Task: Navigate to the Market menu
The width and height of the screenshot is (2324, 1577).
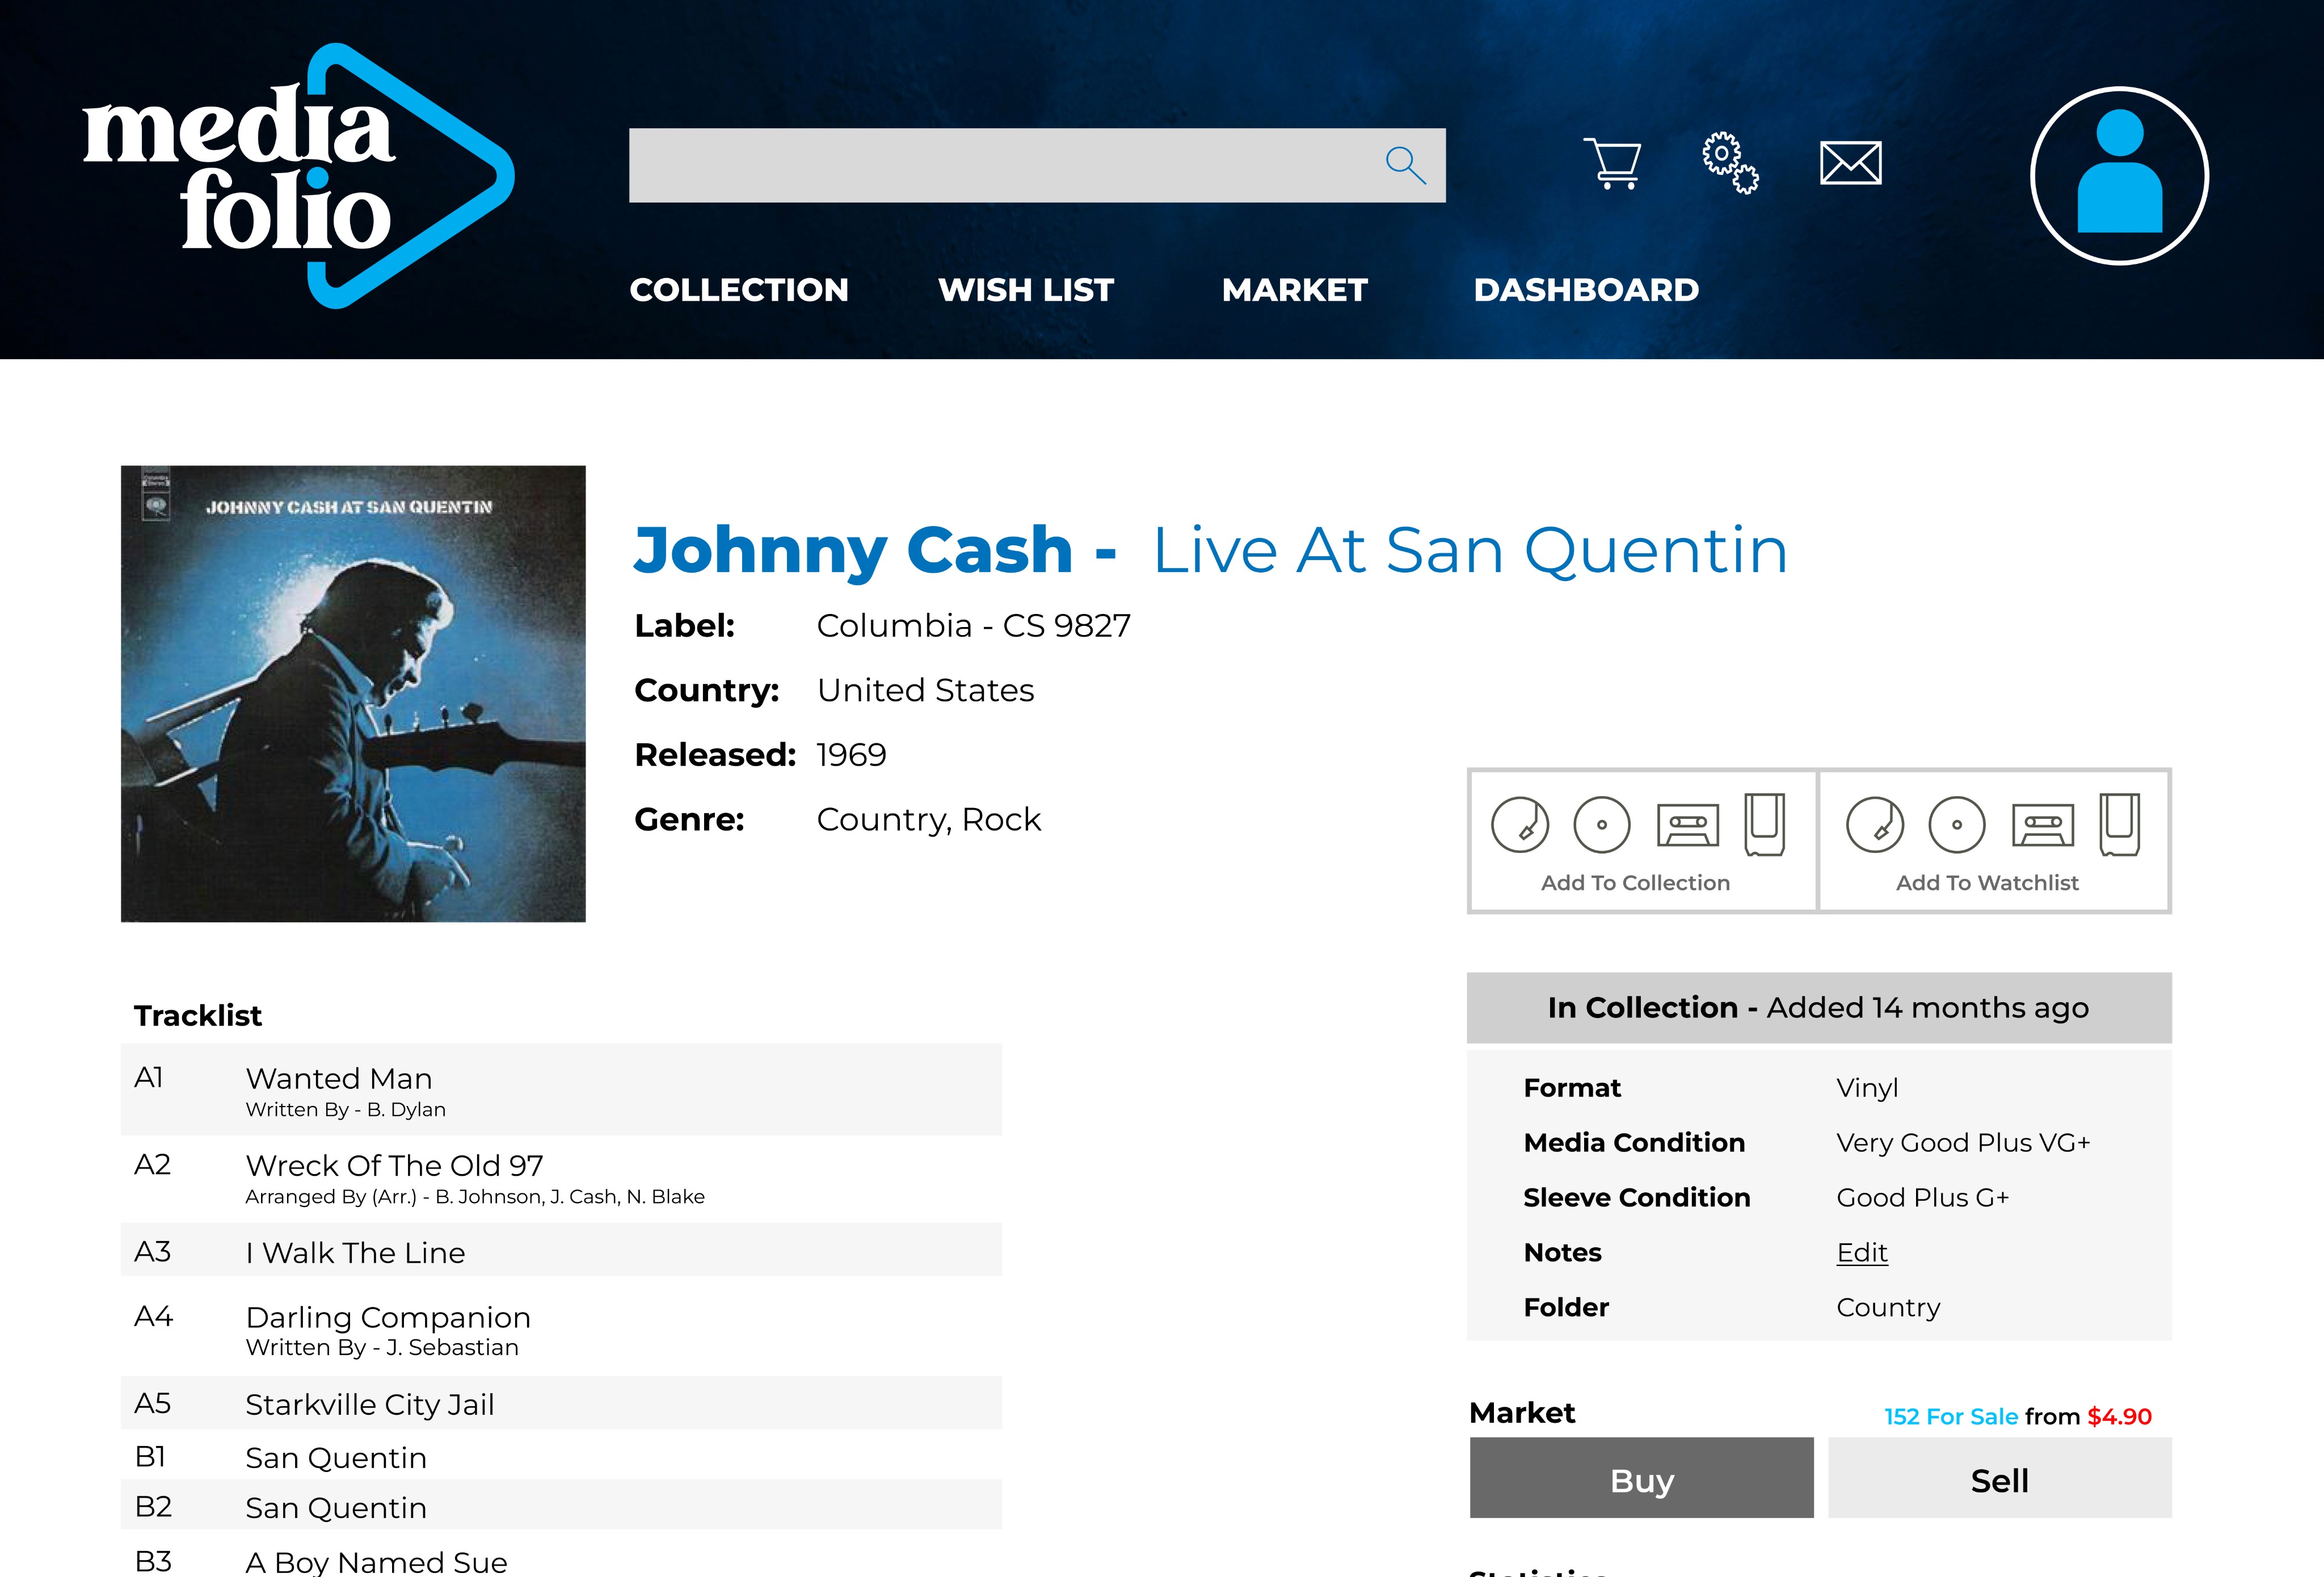Action: click(1295, 290)
